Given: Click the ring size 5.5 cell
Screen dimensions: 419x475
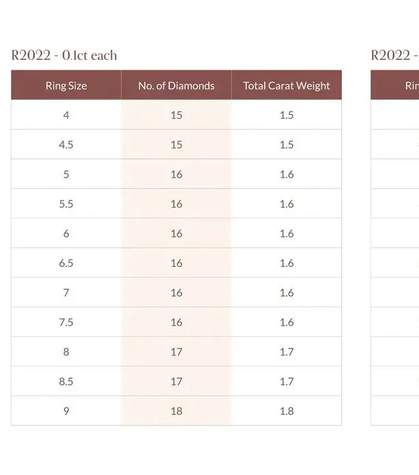Looking at the screenshot, I should coord(66,203).
